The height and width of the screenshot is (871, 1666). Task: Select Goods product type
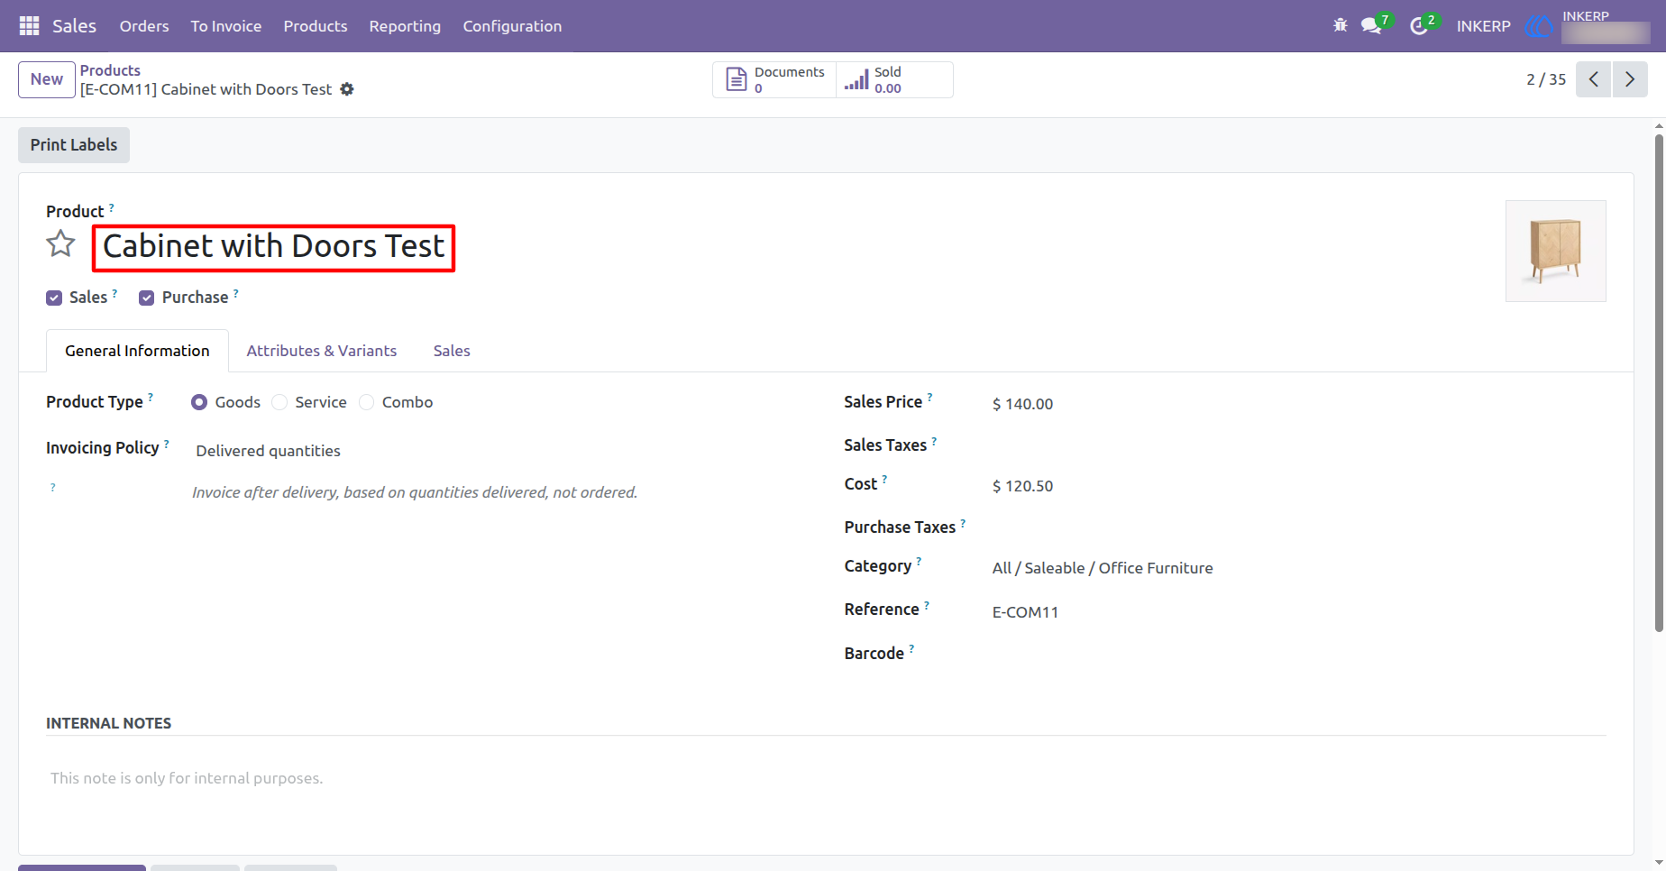click(199, 402)
